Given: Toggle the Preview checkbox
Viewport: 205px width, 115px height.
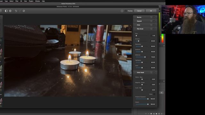Looking at the screenshot, I should [x=126, y=11].
